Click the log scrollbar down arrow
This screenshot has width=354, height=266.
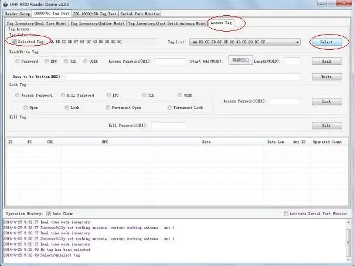348,260
